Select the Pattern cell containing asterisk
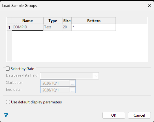The width and height of the screenshot is (154, 122). pyautogui.click(x=94, y=27)
